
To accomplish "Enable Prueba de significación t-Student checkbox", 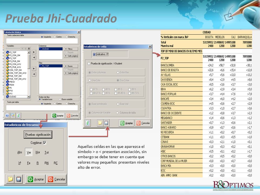I will [x=89, y=63].
